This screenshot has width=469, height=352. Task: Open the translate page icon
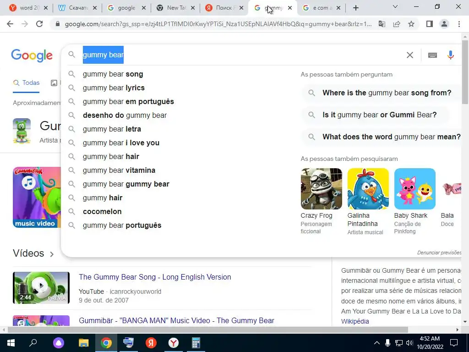382,24
